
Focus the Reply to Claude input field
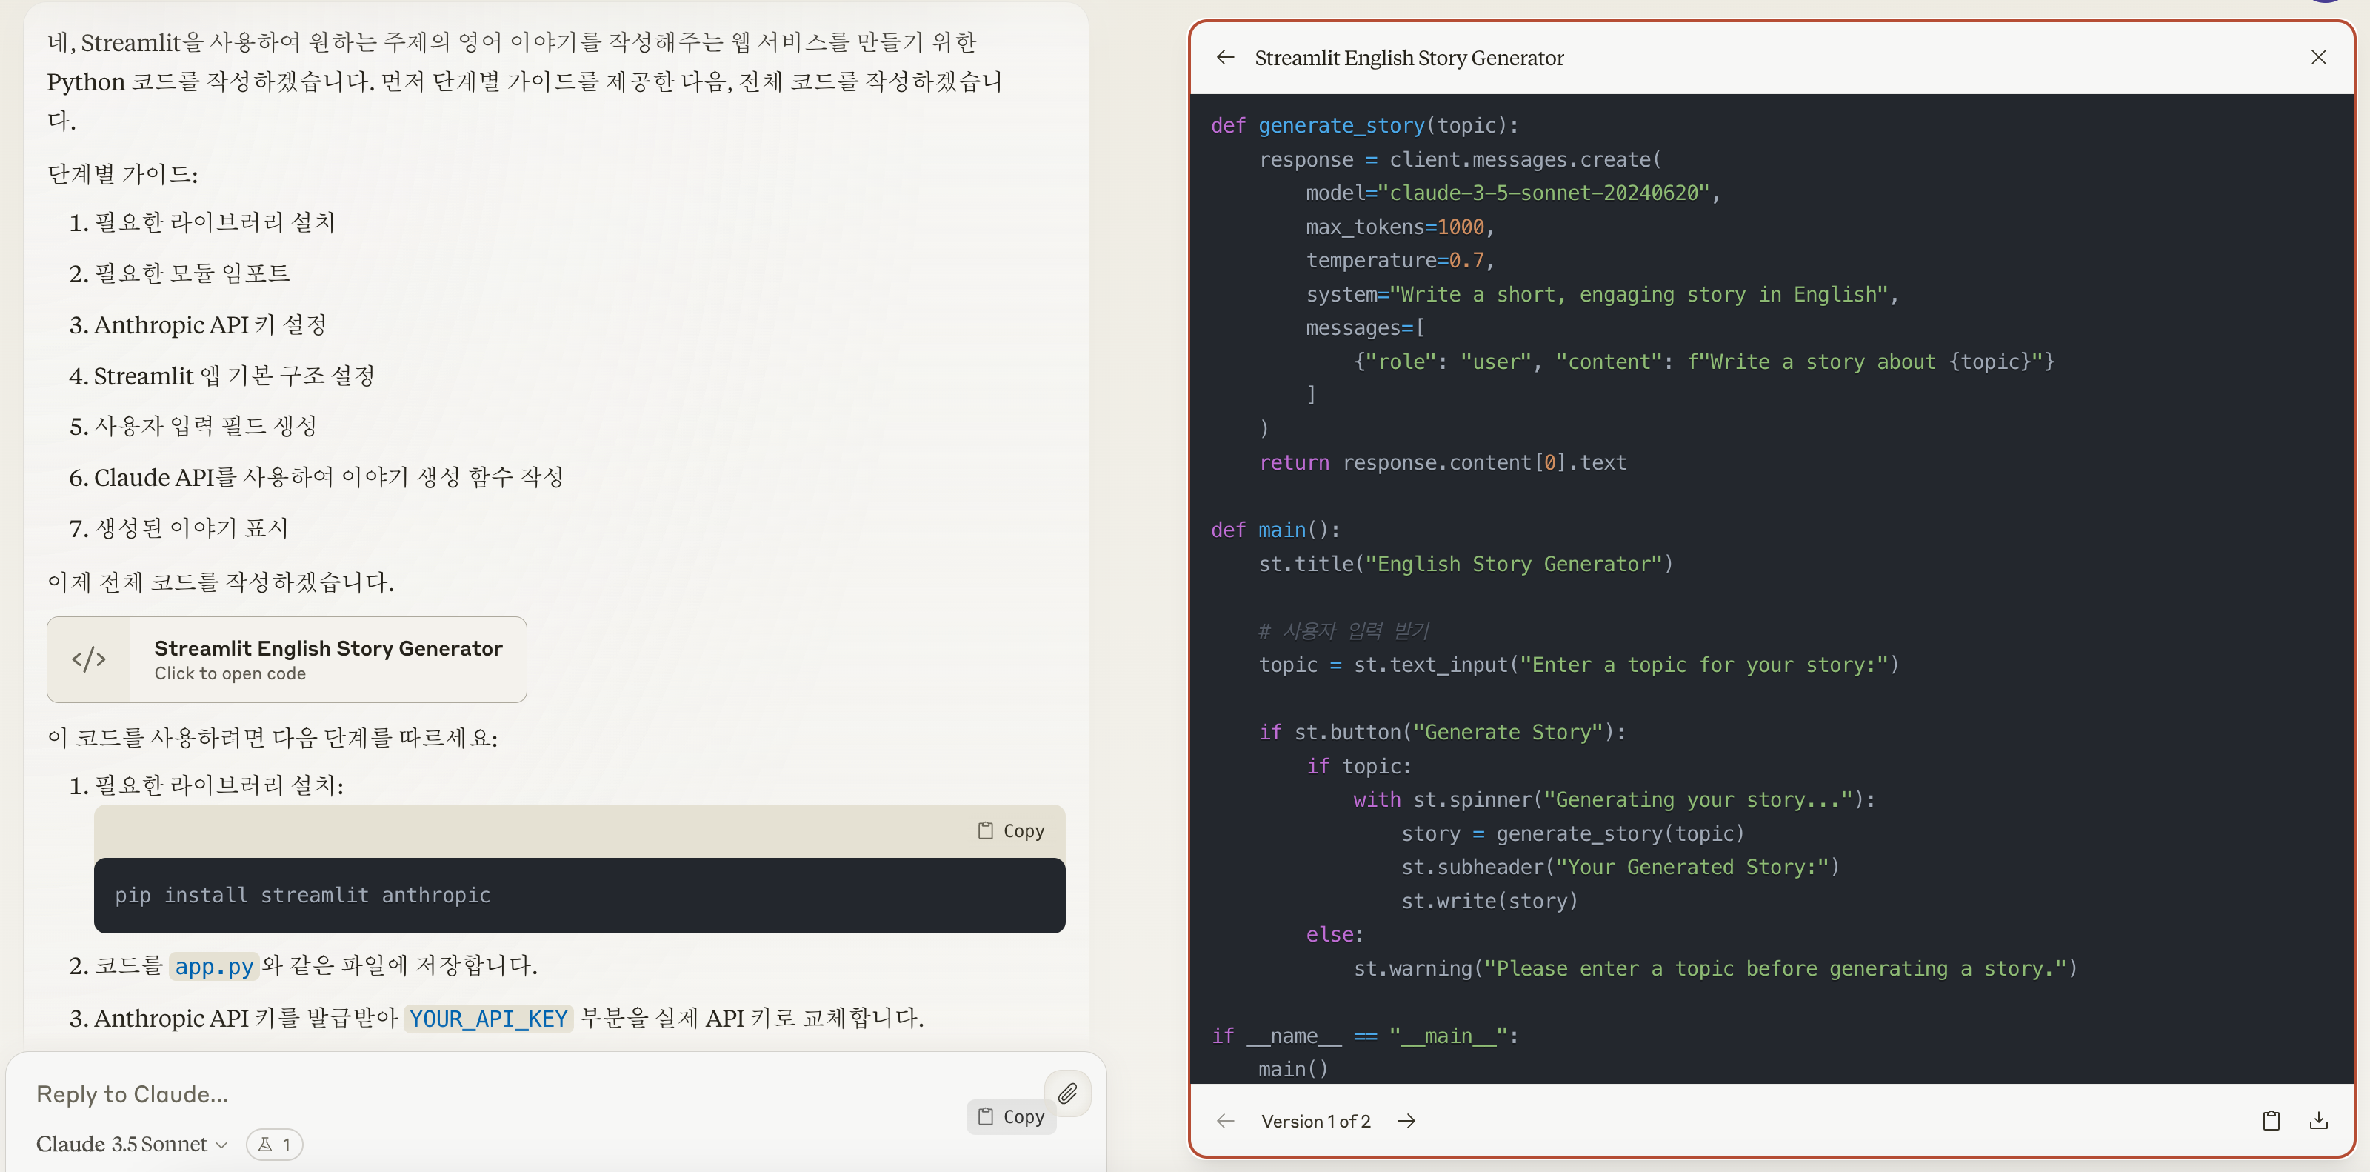pyautogui.click(x=533, y=1093)
